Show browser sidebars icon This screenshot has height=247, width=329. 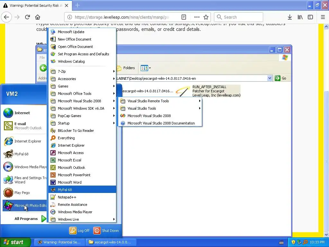coord(310,17)
